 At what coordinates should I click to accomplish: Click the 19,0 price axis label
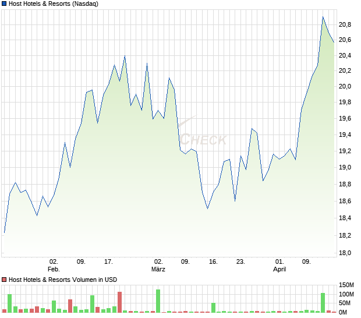(x=345, y=167)
